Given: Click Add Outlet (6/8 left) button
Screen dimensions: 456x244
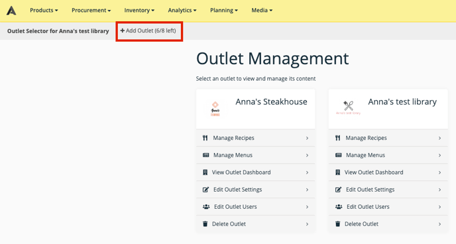Looking at the screenshot, I should pos(148,30).
